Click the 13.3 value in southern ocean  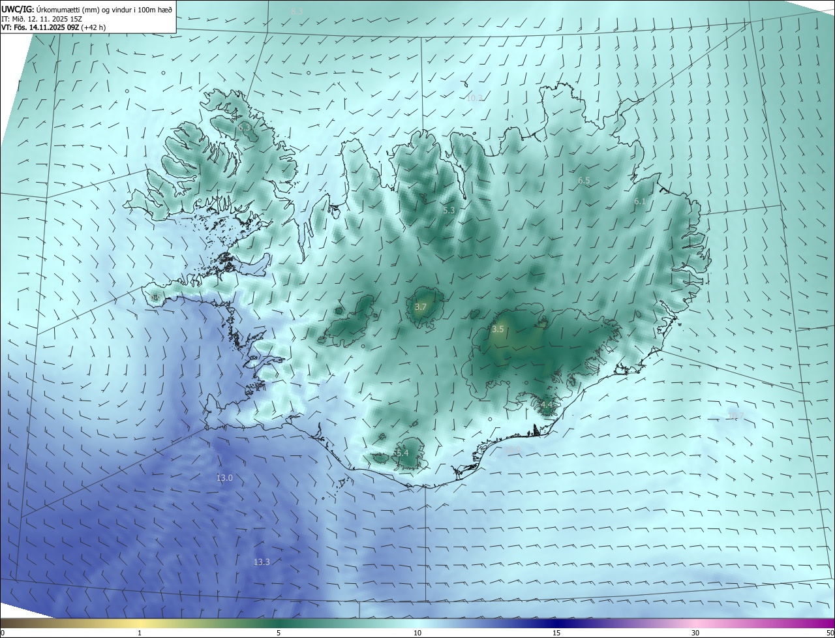(x=262, y=562)
